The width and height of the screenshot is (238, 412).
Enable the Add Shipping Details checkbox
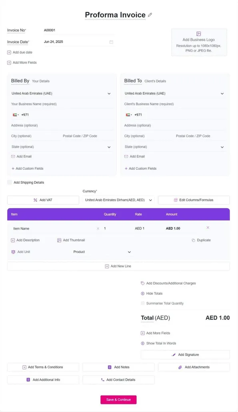10,182
